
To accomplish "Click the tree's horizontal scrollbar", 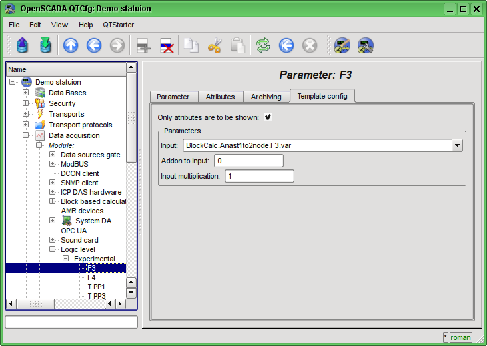I will click(x=67, y=303).
